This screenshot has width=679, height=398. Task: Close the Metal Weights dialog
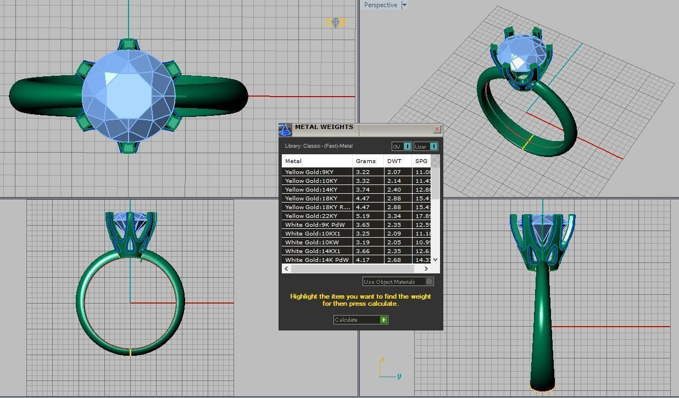(437, 130)
